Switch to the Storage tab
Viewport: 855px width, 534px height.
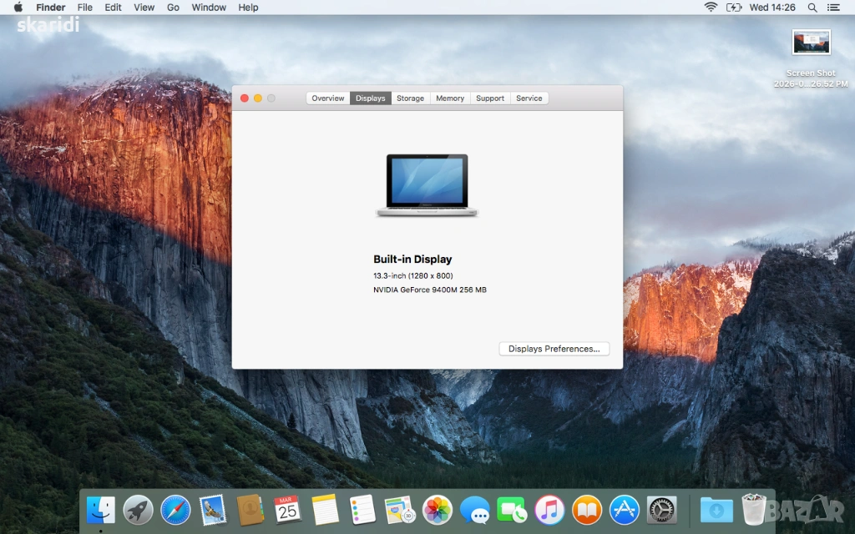[410, 98]
